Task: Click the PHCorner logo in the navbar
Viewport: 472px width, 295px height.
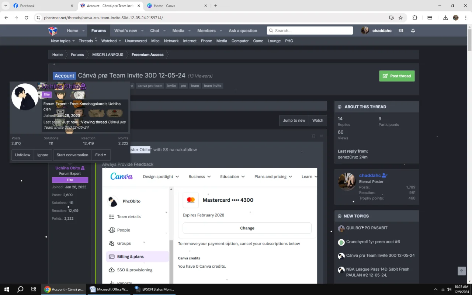Action: pos(53,31)
